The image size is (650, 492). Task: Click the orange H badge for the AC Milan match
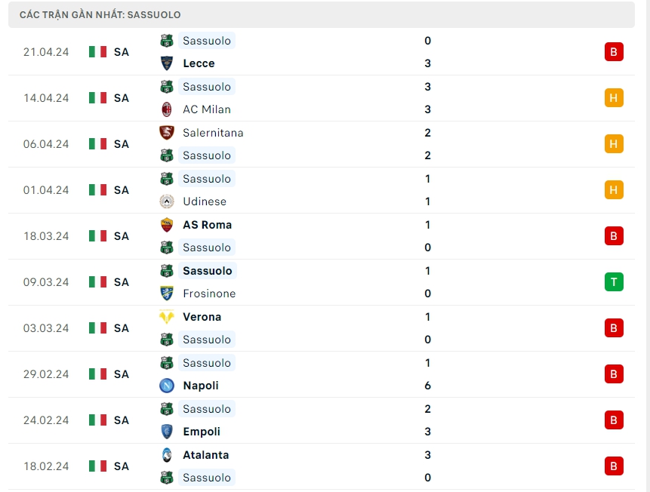614,98
